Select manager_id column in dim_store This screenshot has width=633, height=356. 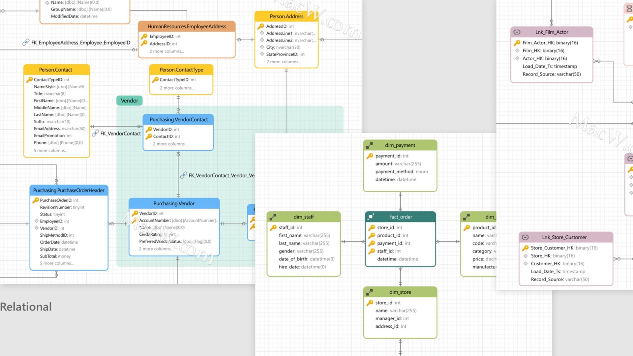[x=392, y=318]
